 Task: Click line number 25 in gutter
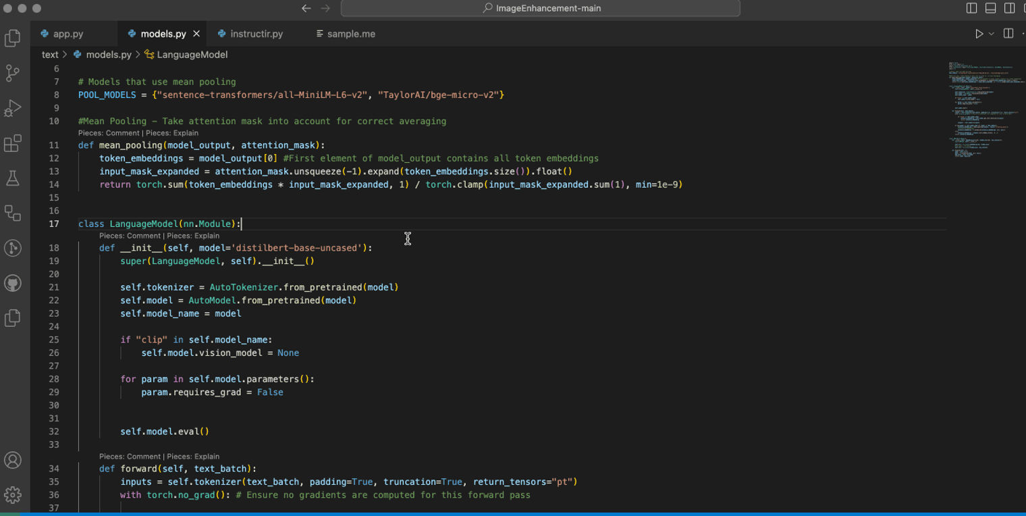pos(53,340)
